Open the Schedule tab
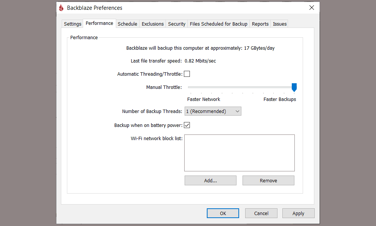 (127, 24)
